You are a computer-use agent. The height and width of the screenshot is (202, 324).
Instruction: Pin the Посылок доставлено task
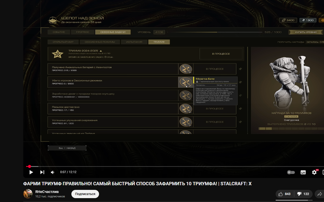coord(240,109)
